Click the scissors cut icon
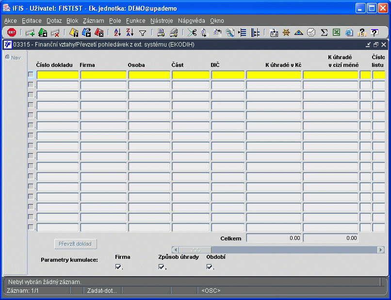The width and height of the screenshot is (391, 300). [192, 32]
